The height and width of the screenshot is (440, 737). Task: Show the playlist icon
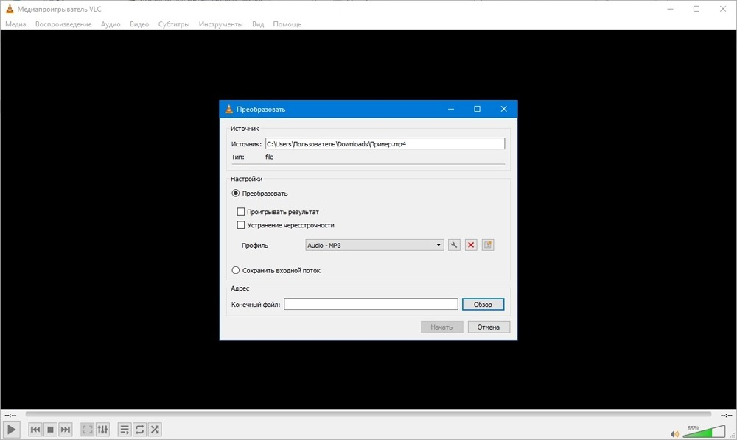(125, 429)
